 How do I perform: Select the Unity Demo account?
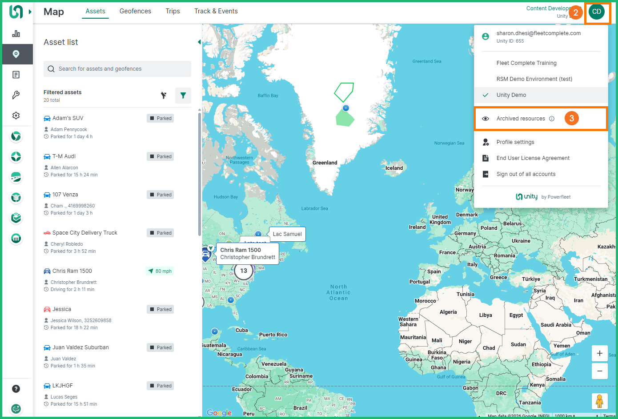pos(511,95)
